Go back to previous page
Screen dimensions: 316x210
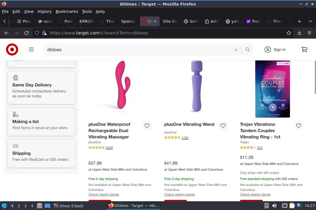[x=7, y=33]
